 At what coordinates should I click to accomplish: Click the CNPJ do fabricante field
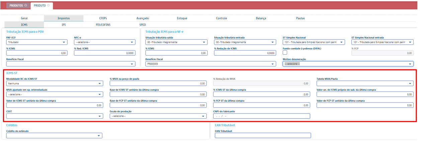tap(262, 116)
